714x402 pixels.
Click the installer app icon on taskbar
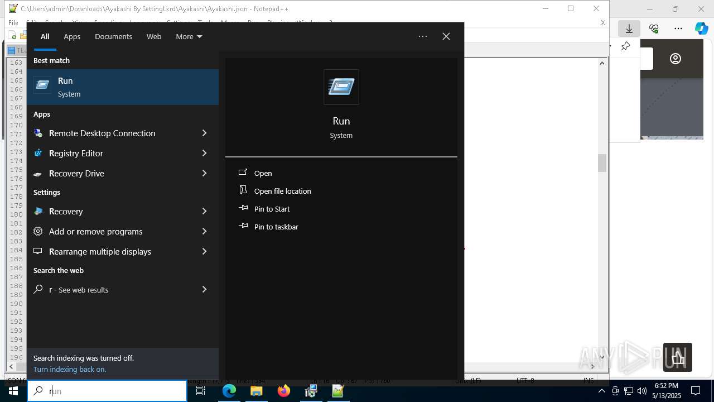click(x=311, y=391)
